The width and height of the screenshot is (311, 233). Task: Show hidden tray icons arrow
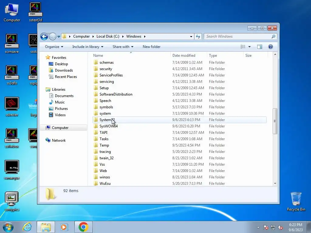point(258,227)
